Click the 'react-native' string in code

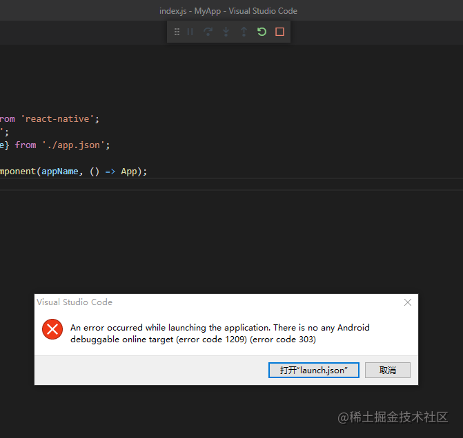(x=57, y=118)
